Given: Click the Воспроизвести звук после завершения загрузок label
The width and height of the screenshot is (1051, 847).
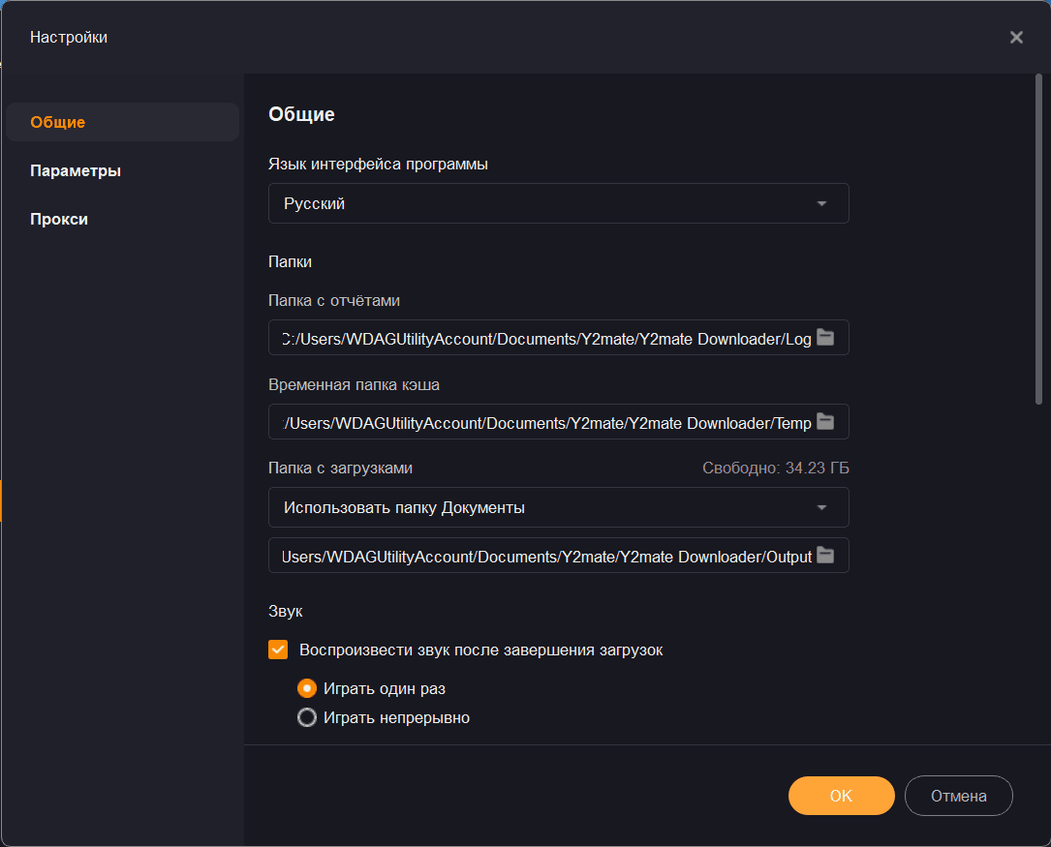Looking at the screenshot, I should pos(481,650).
